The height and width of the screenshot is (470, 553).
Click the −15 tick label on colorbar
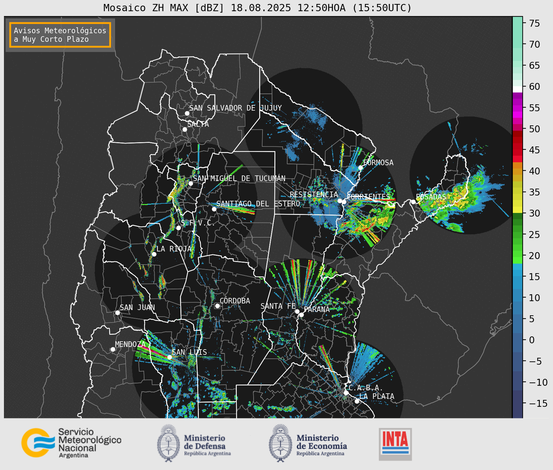click(x=538, y=403)
